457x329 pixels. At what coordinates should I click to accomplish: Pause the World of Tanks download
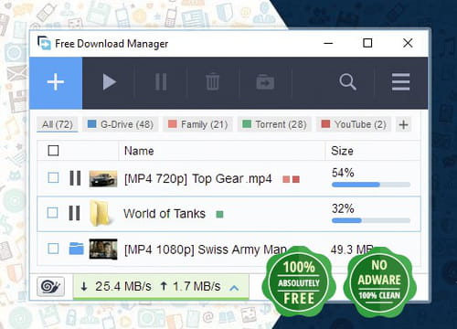coord(74,213)
